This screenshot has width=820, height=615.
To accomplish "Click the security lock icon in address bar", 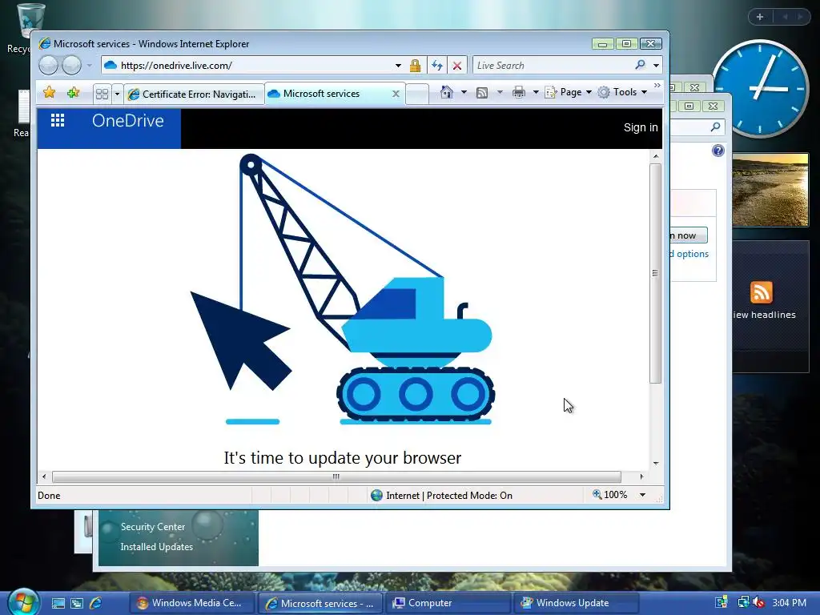I will pos(416,66).
